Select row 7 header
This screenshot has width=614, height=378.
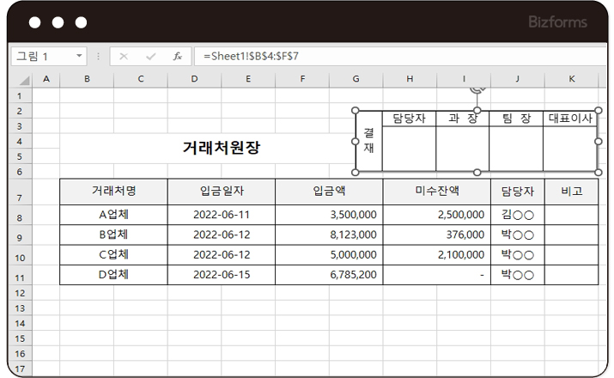20,192
